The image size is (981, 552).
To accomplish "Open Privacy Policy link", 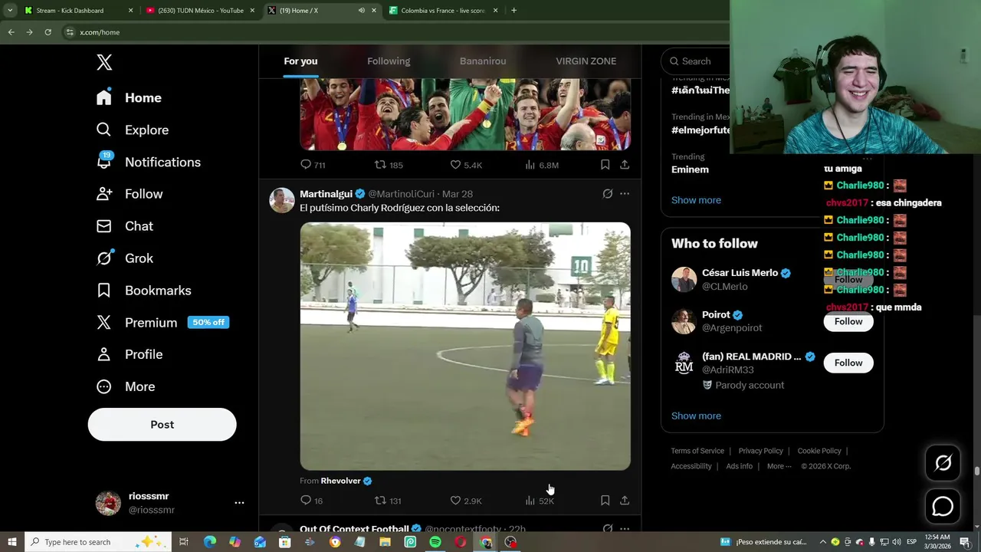I will [x=760, y=451].
